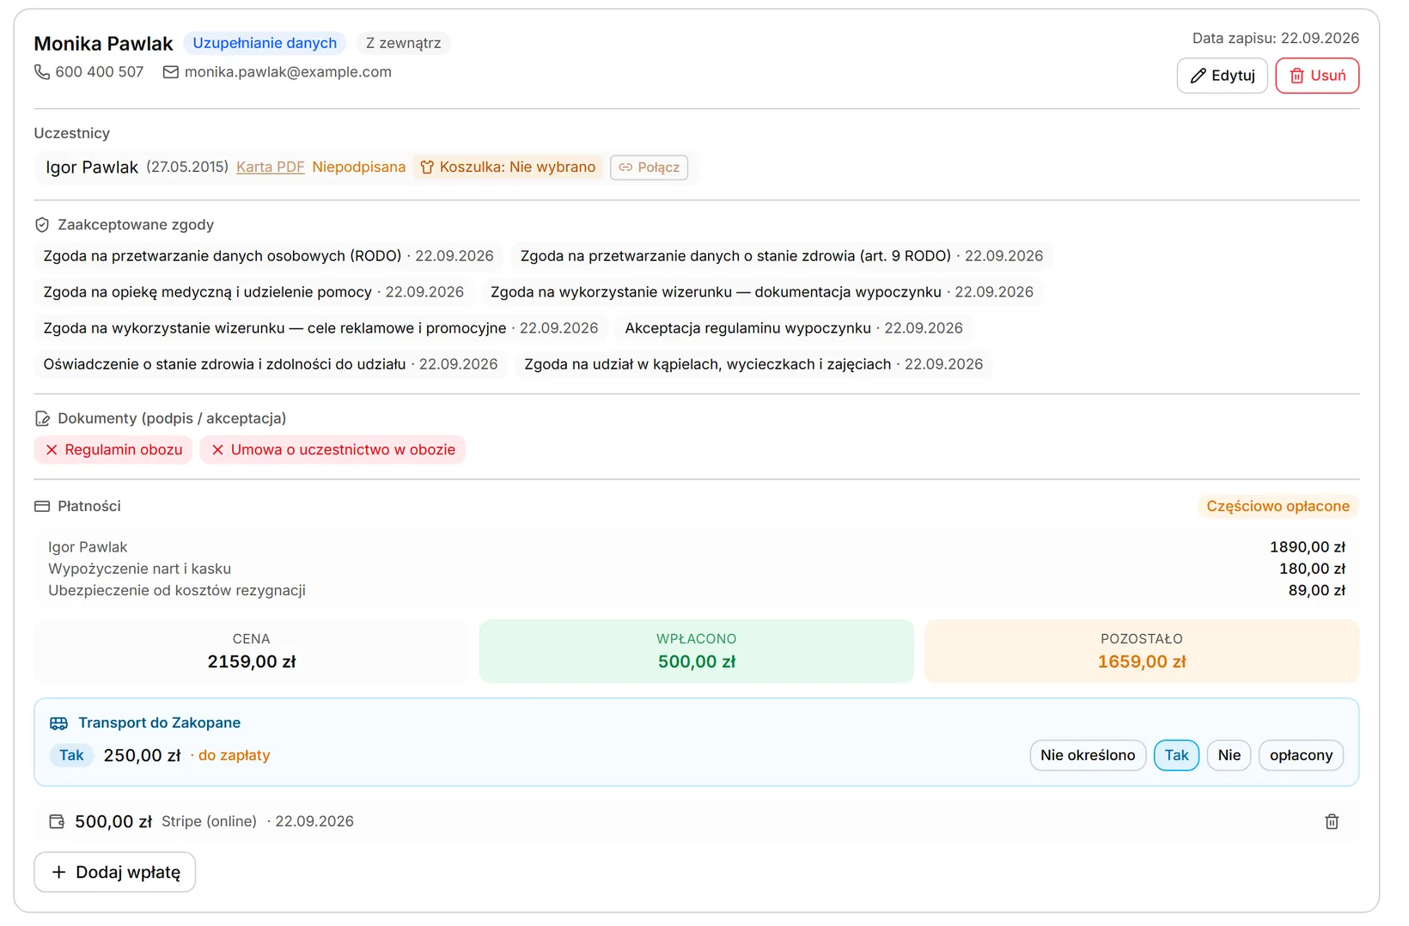
Task: Click the shirt icon in the Koszulka badge
Action: tap(427, 168)
